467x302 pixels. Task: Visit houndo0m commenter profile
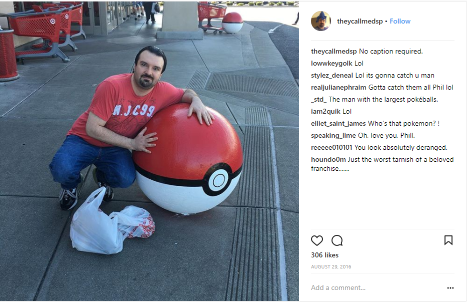[328, 160]
